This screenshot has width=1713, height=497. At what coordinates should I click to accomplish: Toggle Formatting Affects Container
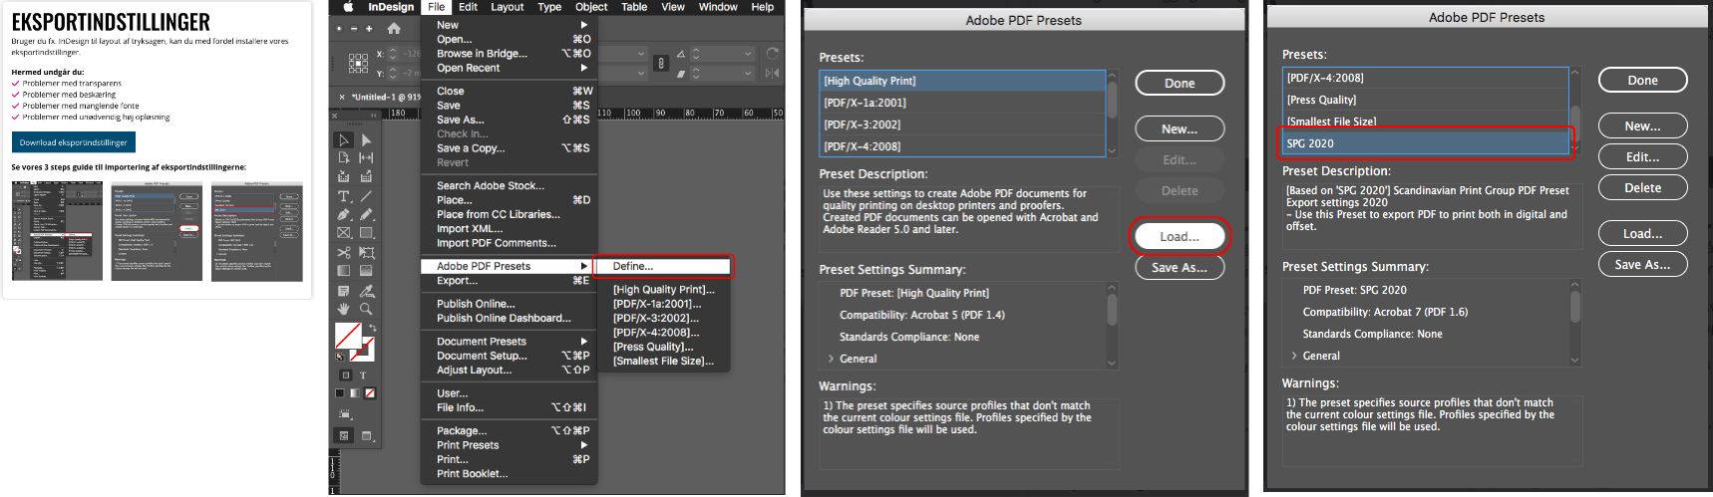click(x=346, y=375)
